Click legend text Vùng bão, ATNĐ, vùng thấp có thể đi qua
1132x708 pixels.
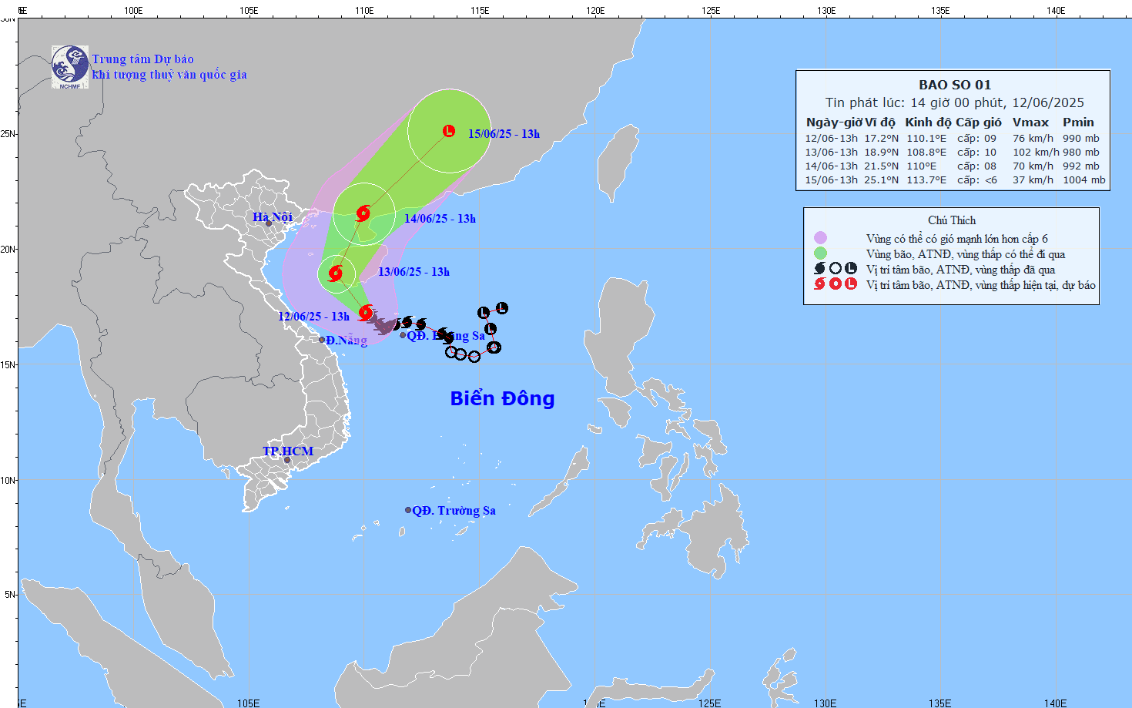(966, 254)
